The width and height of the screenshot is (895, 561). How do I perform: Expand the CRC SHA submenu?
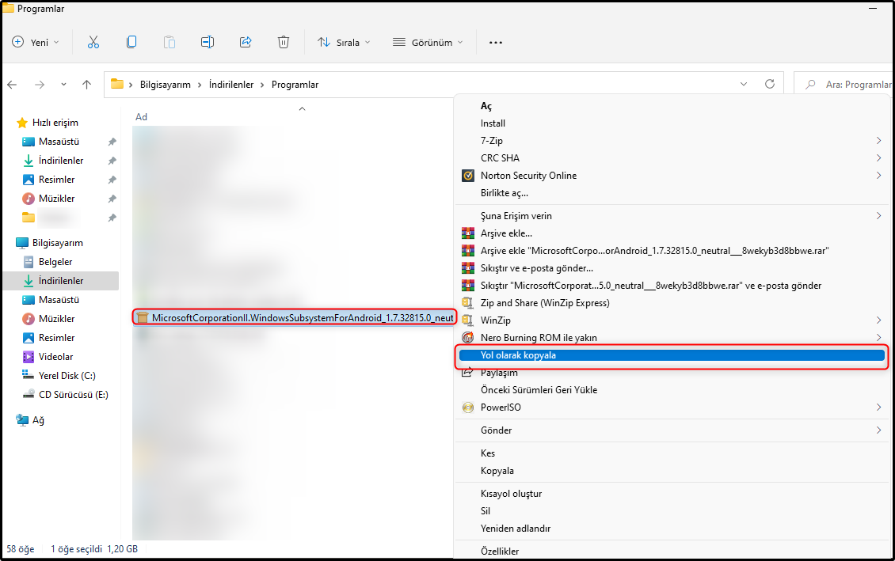pyautogui.click(x=672, y=158)
